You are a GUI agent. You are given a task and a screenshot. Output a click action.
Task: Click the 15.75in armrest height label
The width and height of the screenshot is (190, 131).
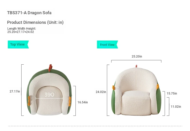coord(172,93)
